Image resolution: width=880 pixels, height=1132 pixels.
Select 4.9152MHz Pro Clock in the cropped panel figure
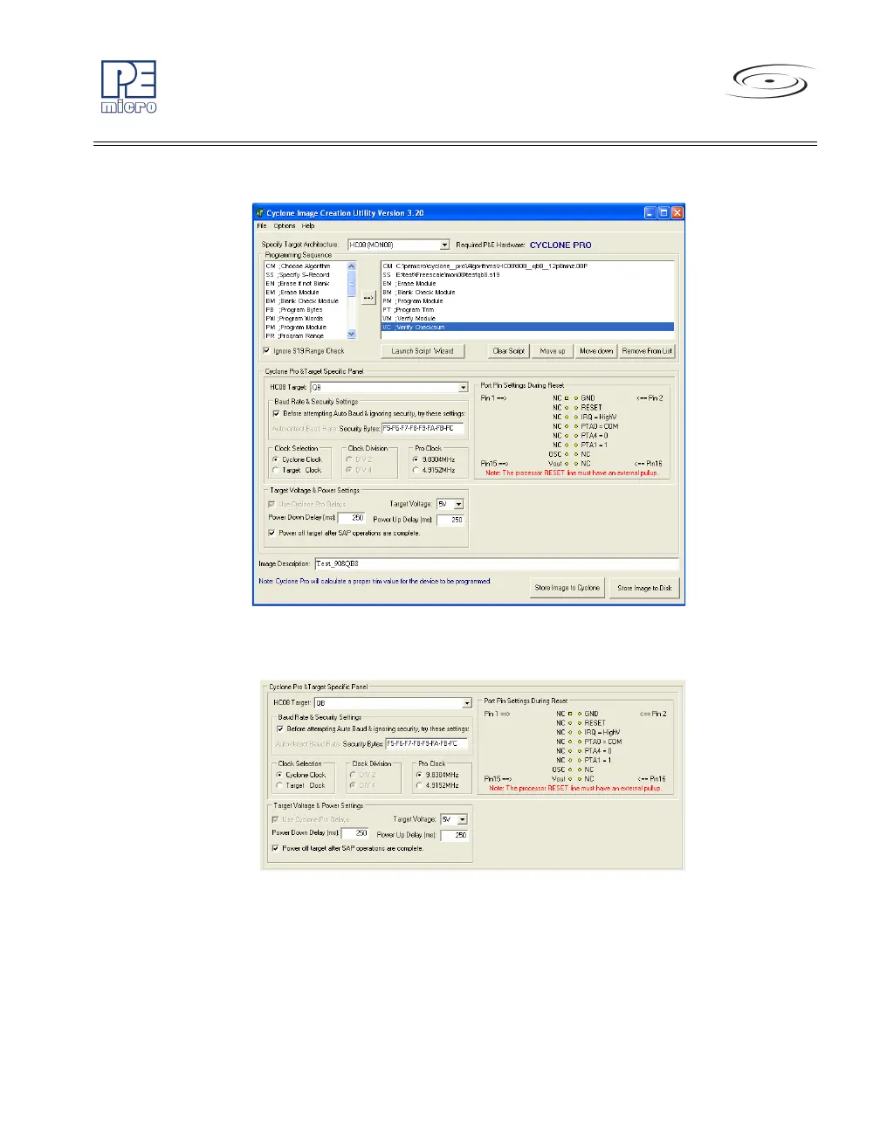tap(419, 785)
